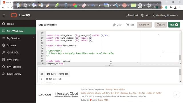Open the Help menu in header
Screen dimensions: 183x103
point(145,15)
